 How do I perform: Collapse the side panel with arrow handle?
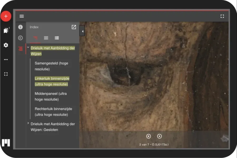click(x=82, y=31)
